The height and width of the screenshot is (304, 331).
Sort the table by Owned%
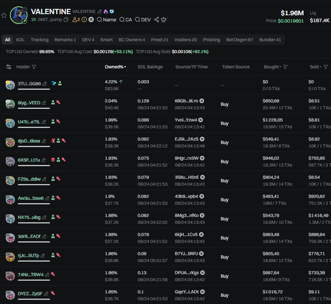[115, 67]
